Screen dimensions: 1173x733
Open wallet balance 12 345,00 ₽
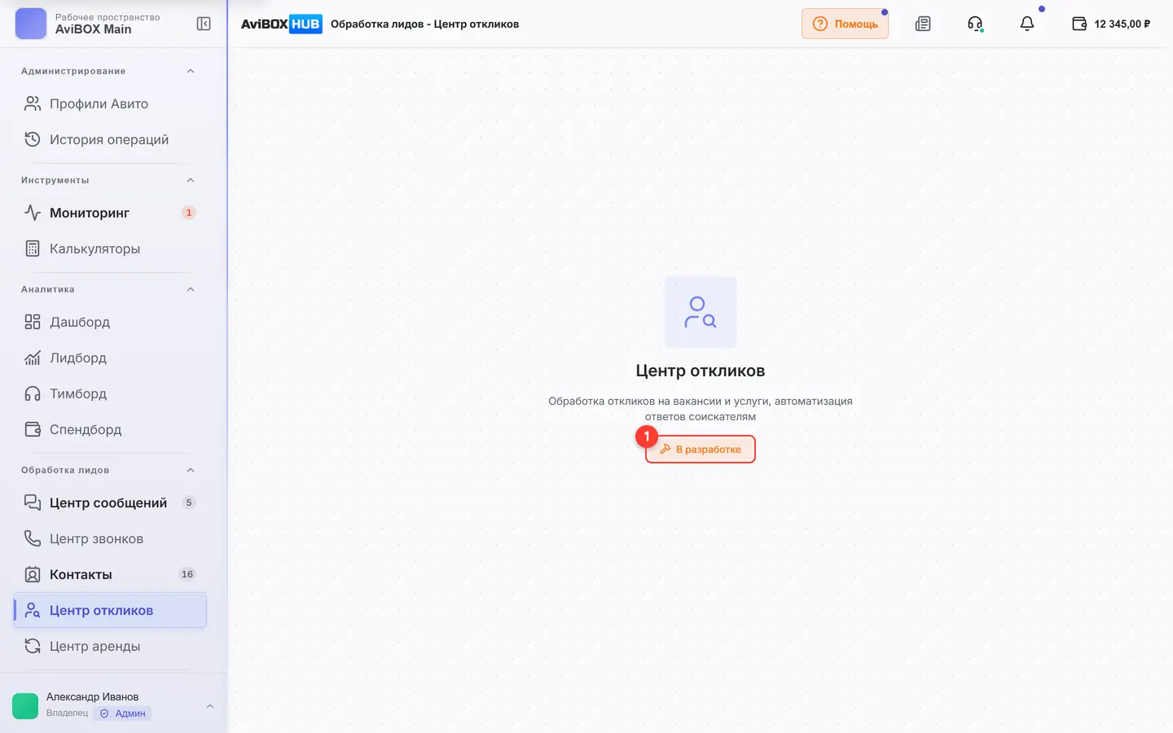point(1111,24)
